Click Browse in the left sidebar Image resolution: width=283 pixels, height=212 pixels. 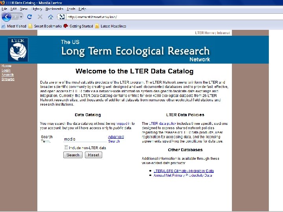coord(8,79)
